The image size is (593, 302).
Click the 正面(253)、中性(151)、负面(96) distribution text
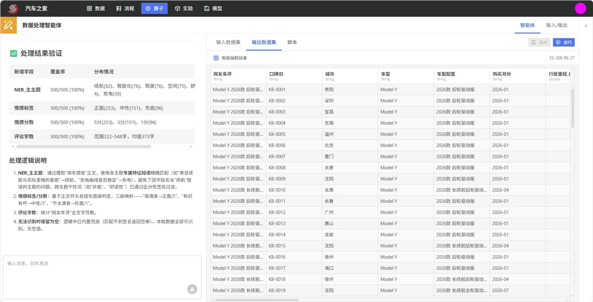tap(129, 108)
